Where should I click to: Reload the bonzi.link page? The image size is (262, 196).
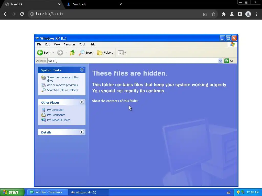click(22, 14)
